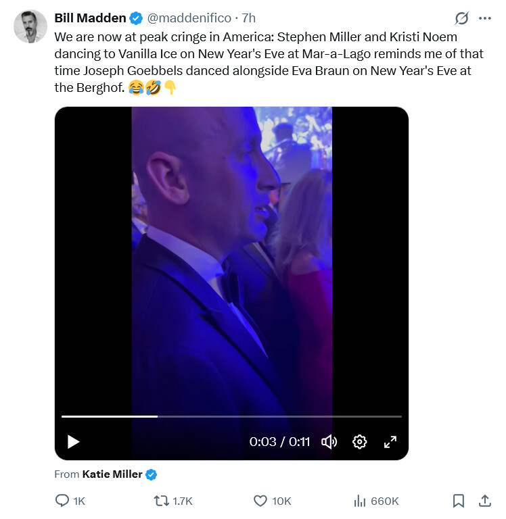Open the Katie Miller source link
The width and height of the screenshot is (506, 519).
(x=112, y=474)
